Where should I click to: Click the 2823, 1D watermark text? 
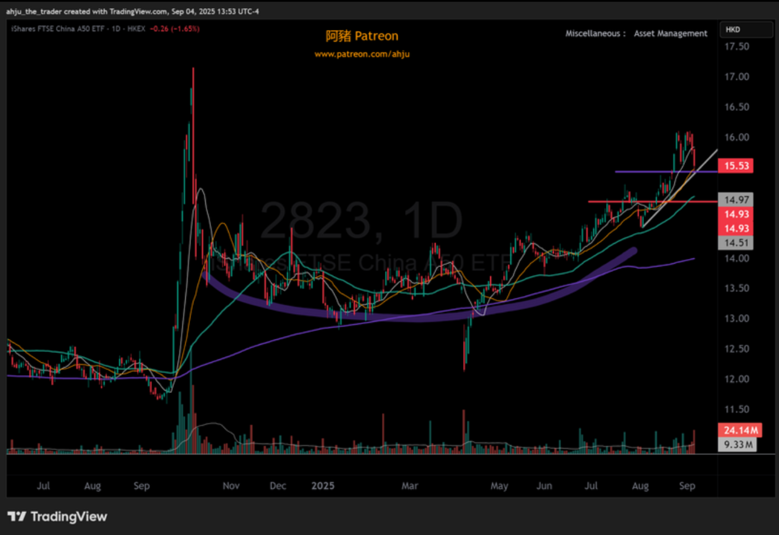click(361, 221)
